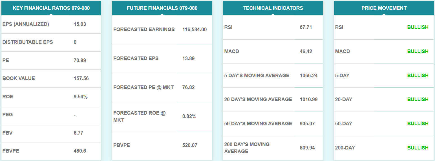Select the 200 Day's Moving Average value 809.94

[307, 148]
